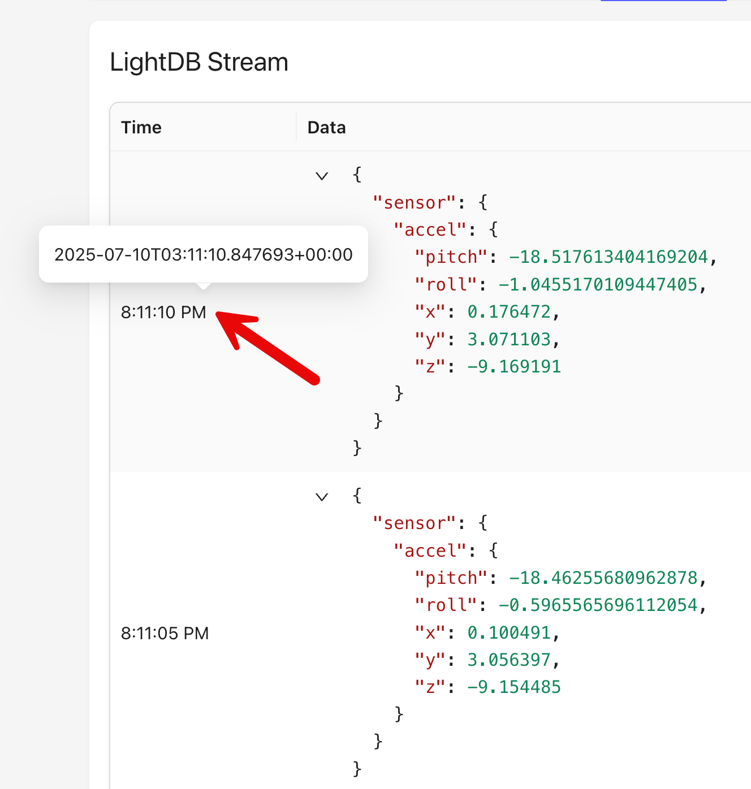Click "sensor" key in first record
Viewport: 751px width, 789px height.
pyautogui.click(x=414, y=203)
